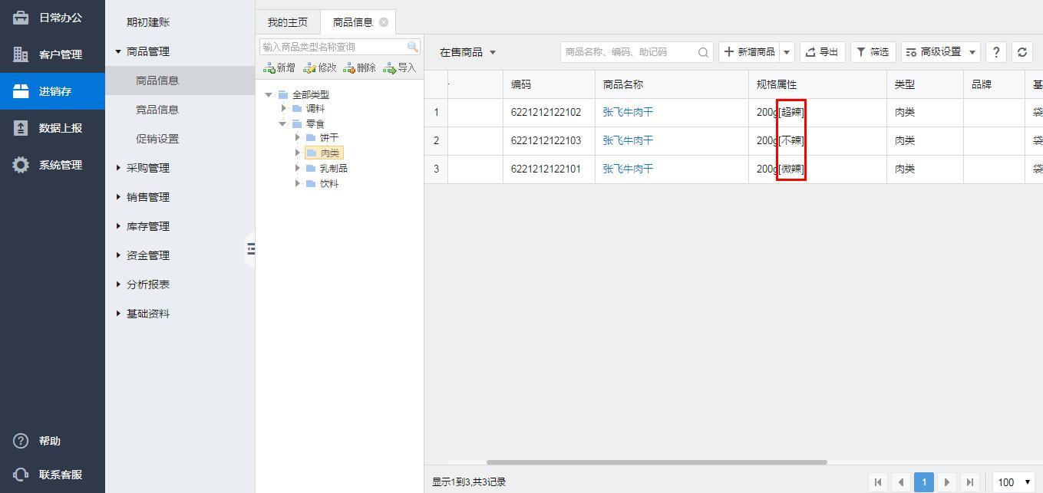This screenshot has width=1043, height=493.
Task: Switch to the 我的主页 tab
Action: pos(287,22)
